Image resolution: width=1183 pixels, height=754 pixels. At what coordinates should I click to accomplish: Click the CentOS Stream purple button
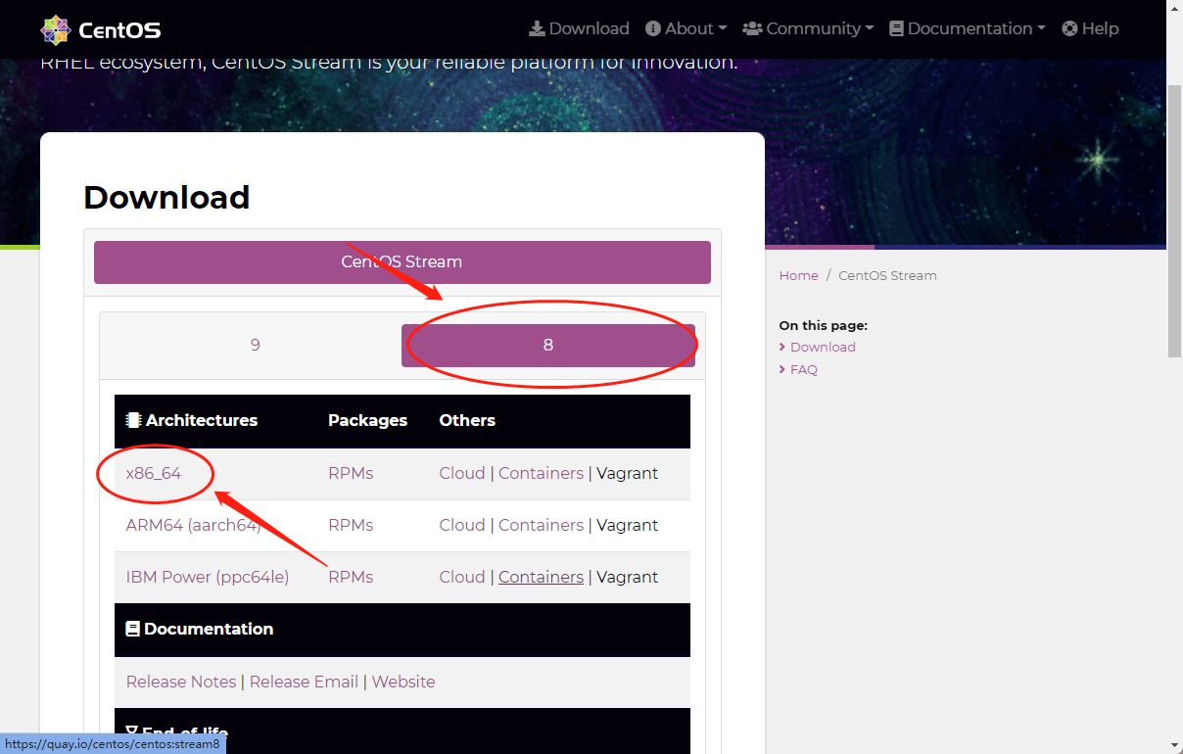point(402,262)
